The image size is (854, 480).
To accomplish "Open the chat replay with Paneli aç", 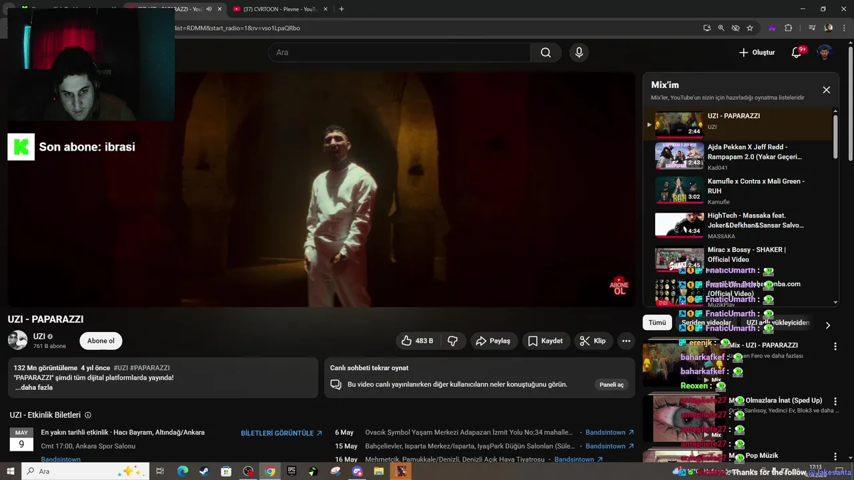I will [x=611, y=385].
